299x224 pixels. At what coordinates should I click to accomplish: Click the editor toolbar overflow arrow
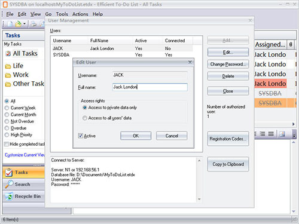pos(294,136)
